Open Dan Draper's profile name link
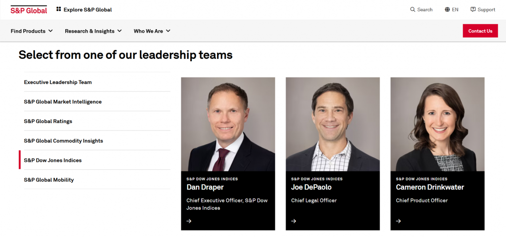The image size is (506, 237). [x=205, y=187]
